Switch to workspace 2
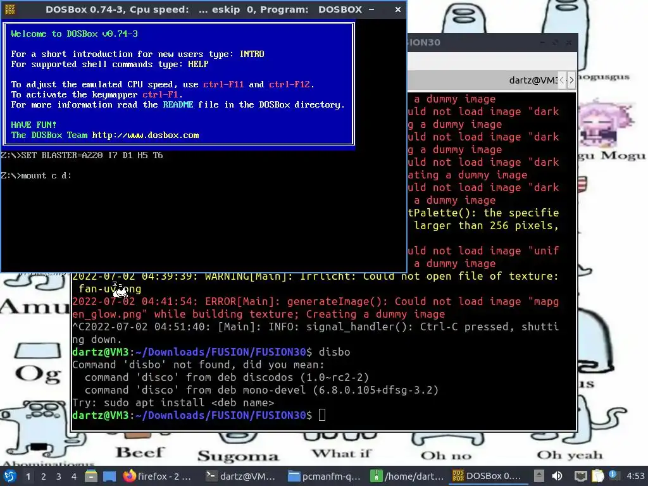 coord(44,477)
